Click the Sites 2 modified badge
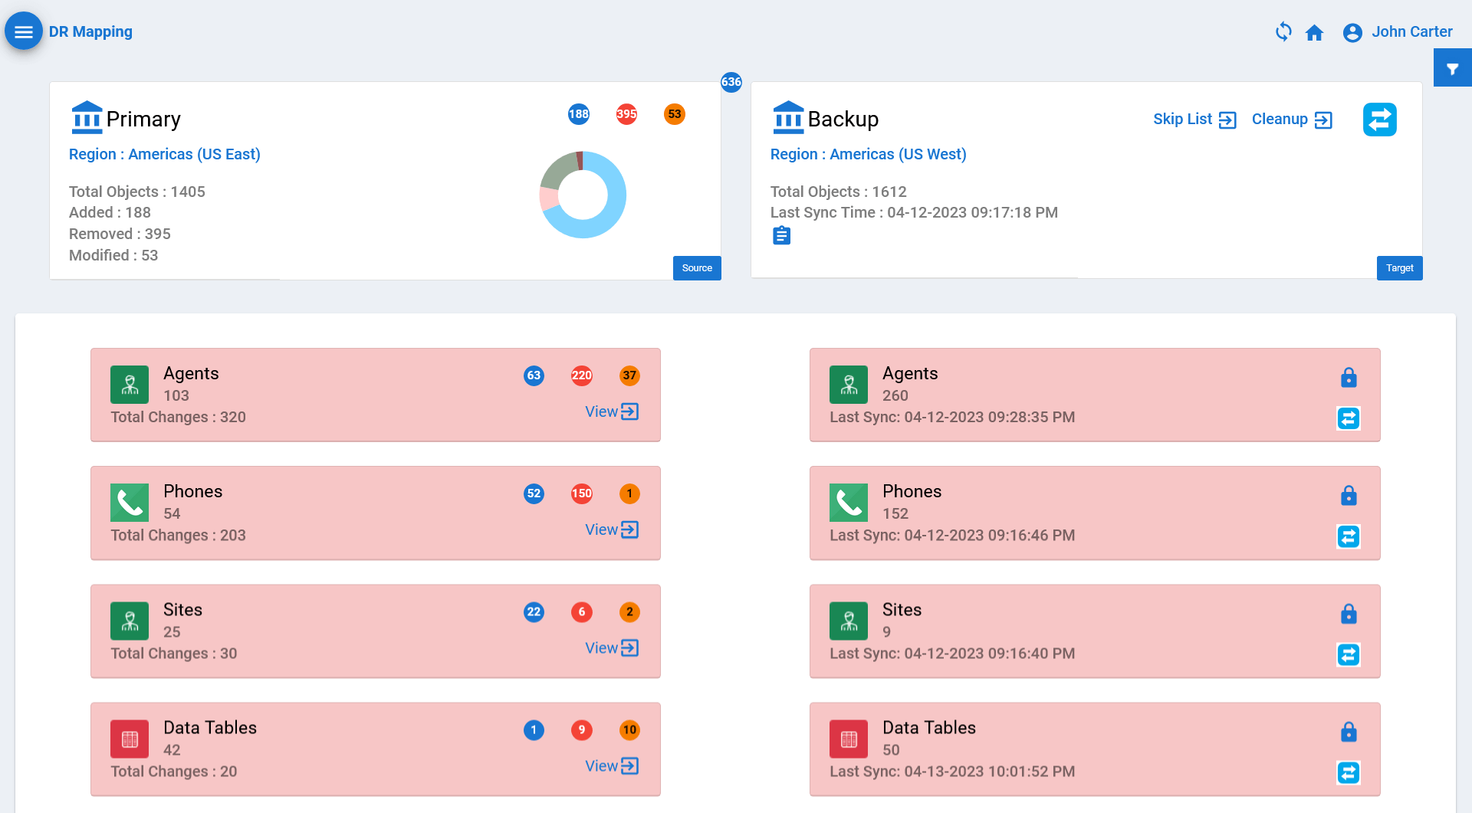Image resolution: width=1472 pixels, height=813 pixels. click(x=629, y=611)
